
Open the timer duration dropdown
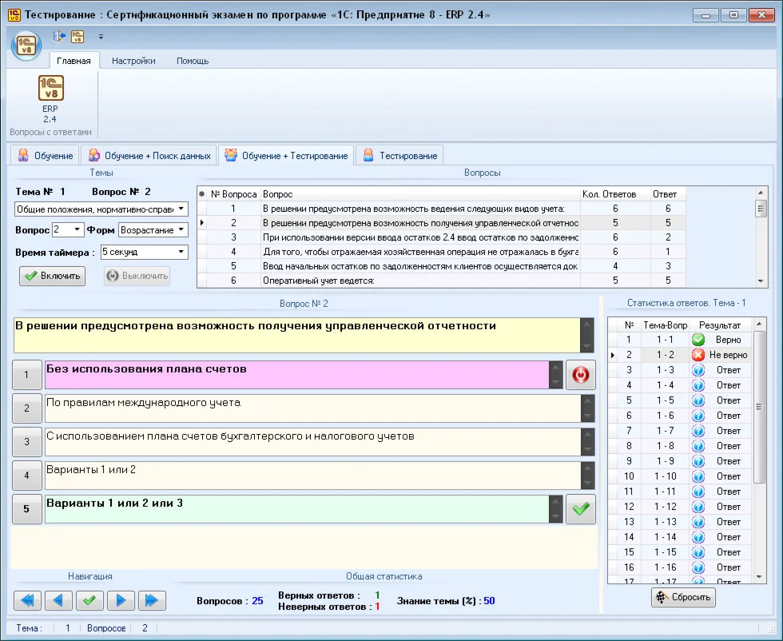(181, 252)
